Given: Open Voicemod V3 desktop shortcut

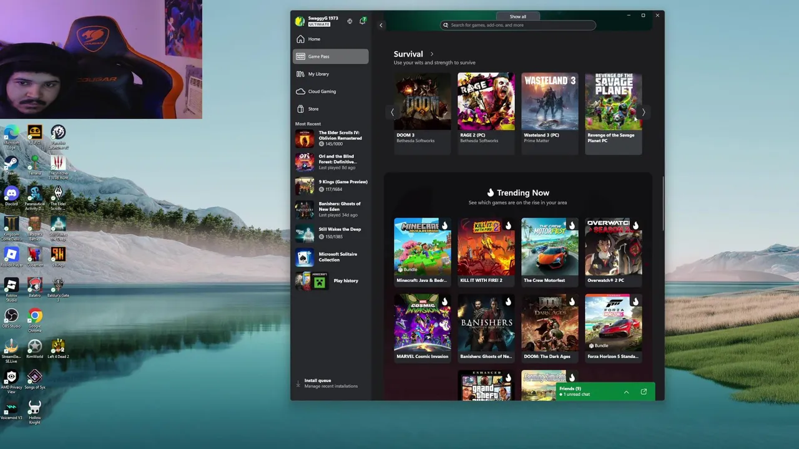Looking at the screenshot, I should click(11, 410).
